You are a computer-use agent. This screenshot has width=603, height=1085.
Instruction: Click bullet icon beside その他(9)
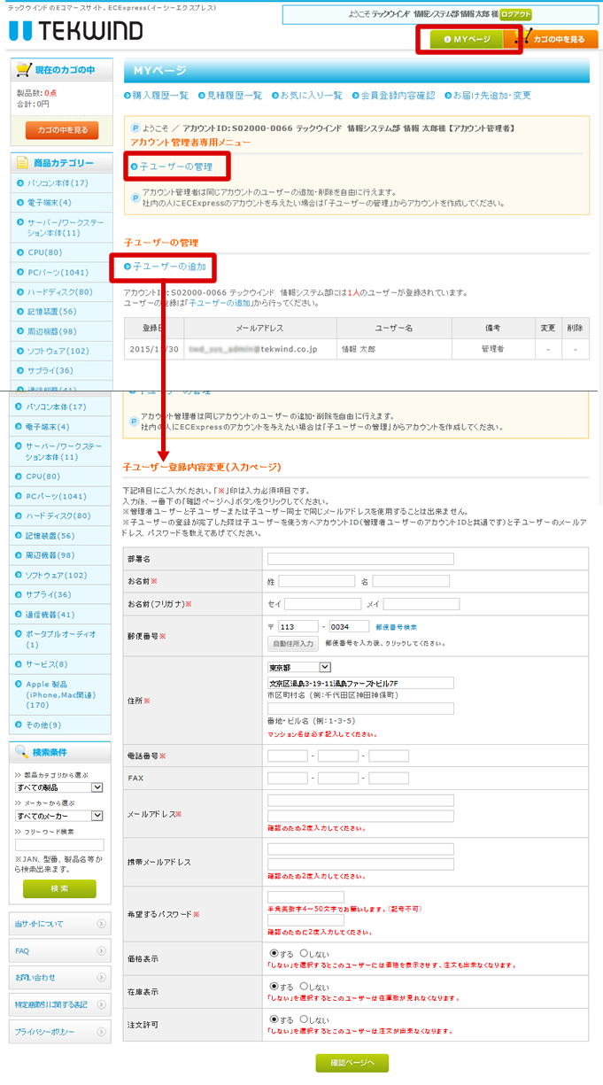[x=19, y=725]
